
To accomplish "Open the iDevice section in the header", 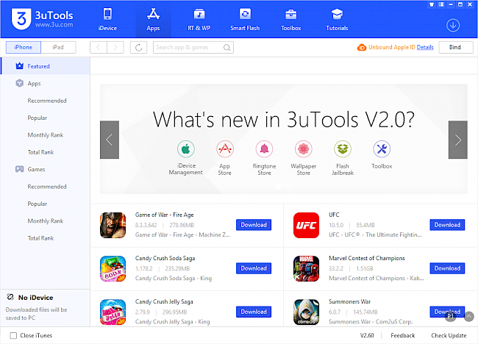I will tap(107, 20).
